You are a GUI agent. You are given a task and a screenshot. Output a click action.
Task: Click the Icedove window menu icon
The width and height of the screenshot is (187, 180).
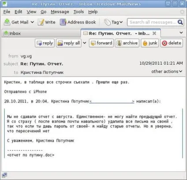tap(5, 4)
